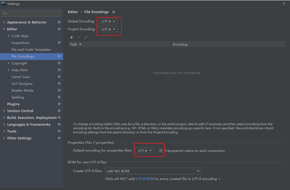Screen dimensions: 290x190
Task: Sort table by Path column header
Action: (119, 44)
